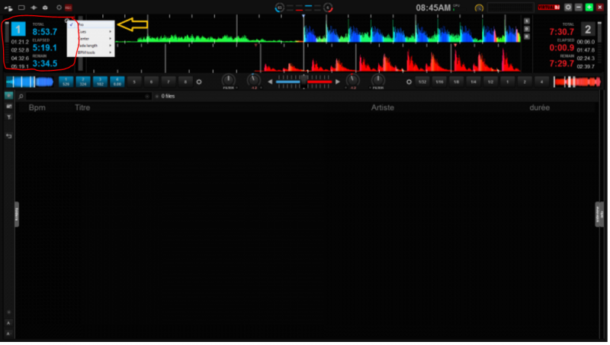Viewport: 610px width, 345px height.
Task: Sort by Titre column header
Action: pyautogui.click(x=82, y=107)
